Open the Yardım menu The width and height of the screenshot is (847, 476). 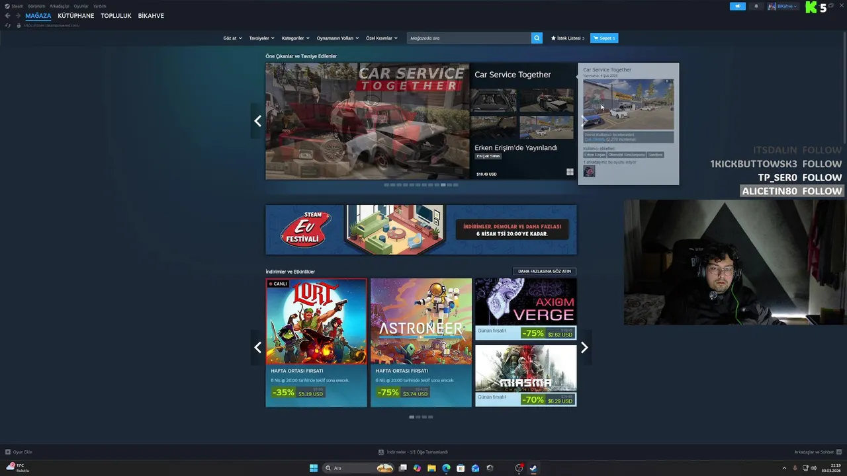pyautogui.click(x=99, y=6)
